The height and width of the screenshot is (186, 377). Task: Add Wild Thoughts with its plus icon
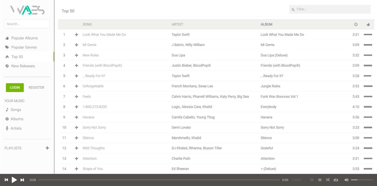[x=76, y=148]
